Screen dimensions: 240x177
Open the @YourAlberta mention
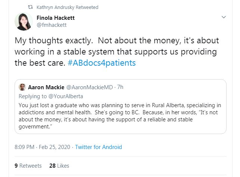click(66, 96)
